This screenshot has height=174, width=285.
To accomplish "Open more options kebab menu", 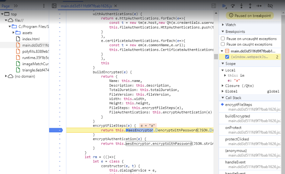I will click(x=44, y=6).
